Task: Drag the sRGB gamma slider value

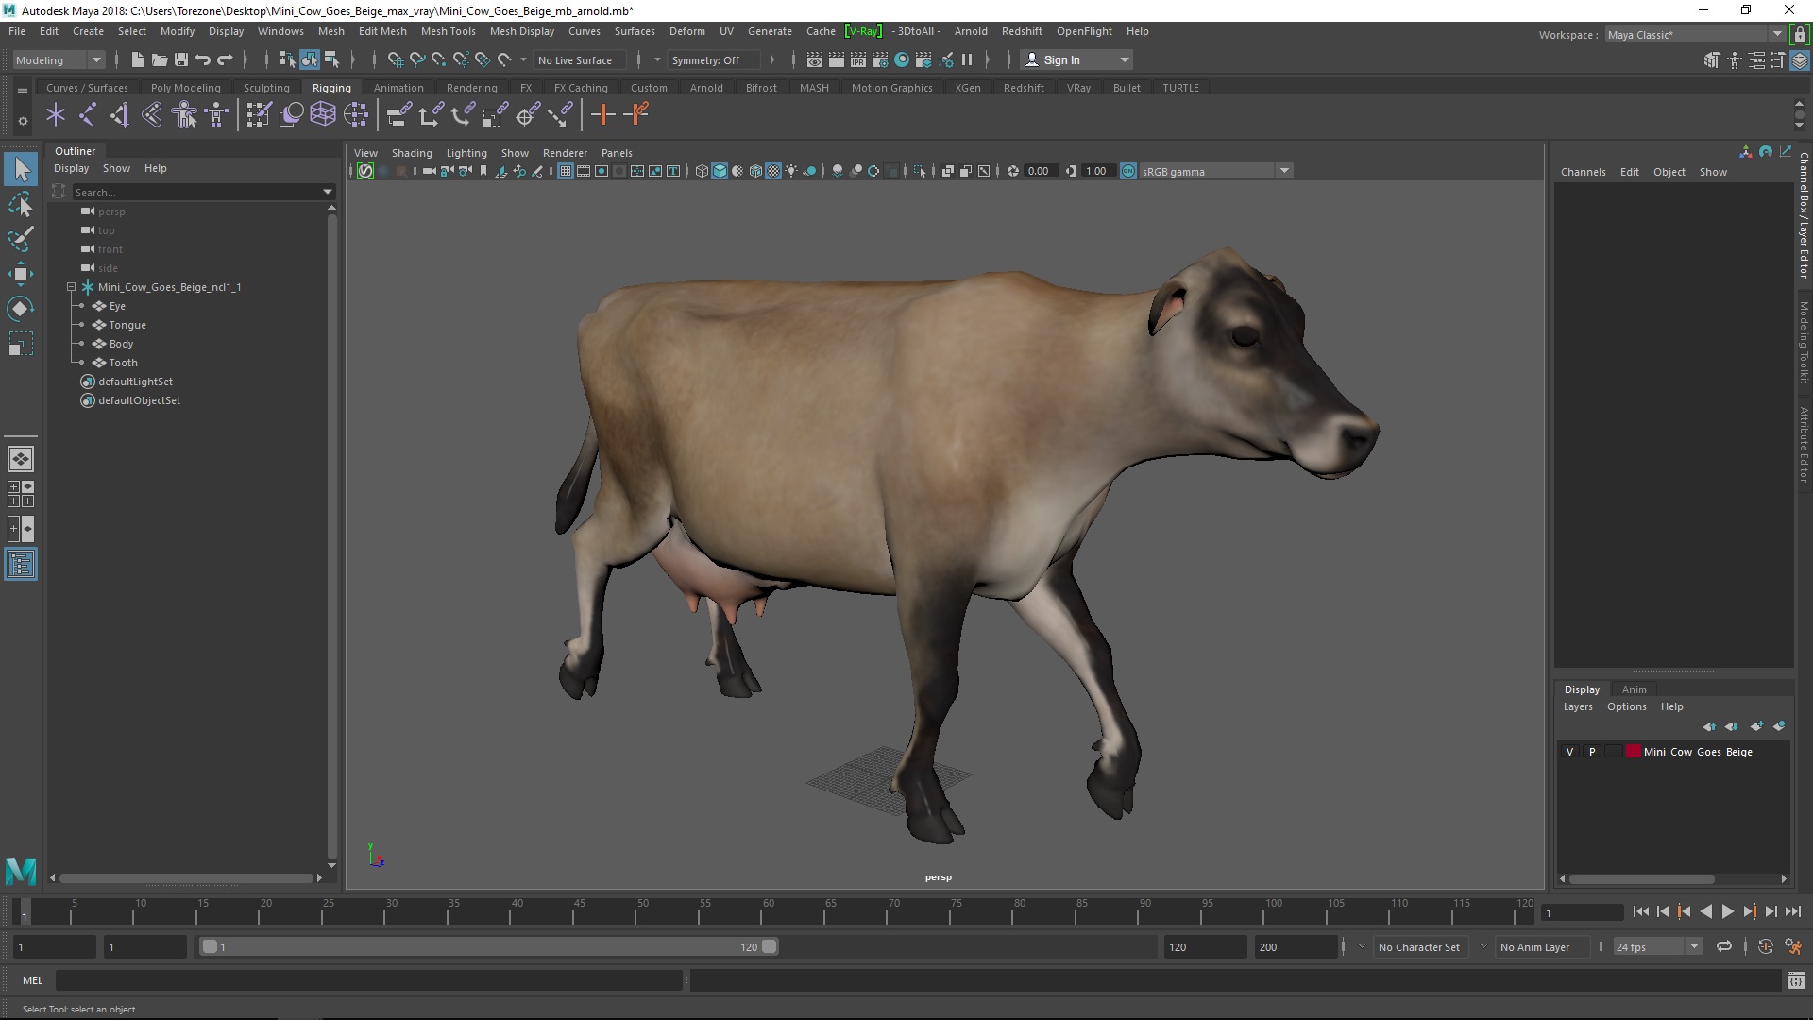Action: pos(1095,171)
